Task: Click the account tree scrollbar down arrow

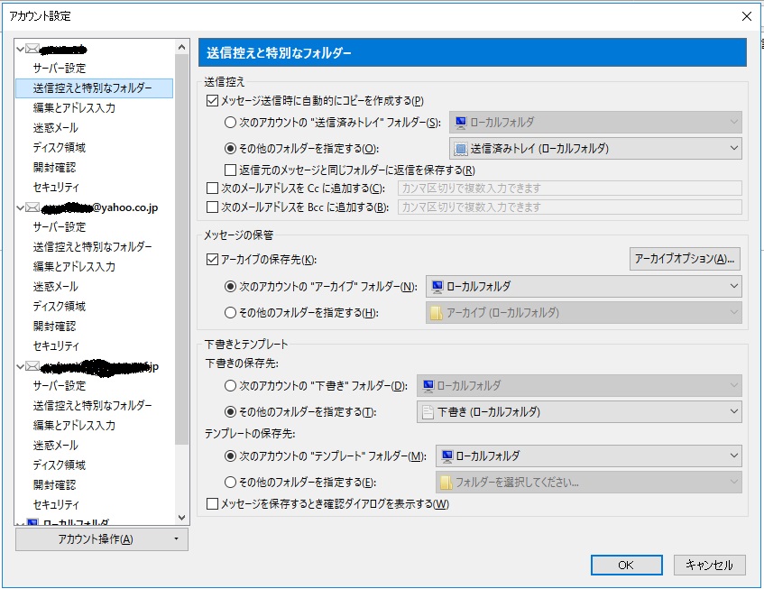Action: (x=181, y=518)
